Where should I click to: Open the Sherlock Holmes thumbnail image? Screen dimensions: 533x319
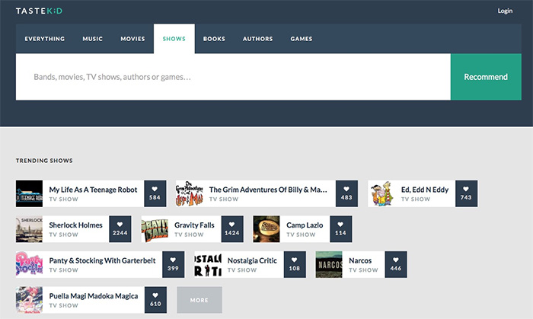pyautogui.click(x=29, y=229)
